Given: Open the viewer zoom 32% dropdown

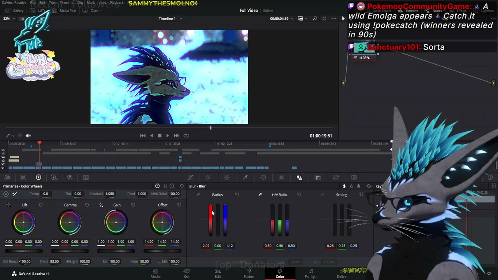Looking at the screenshot, I should [x=9, y=19].
